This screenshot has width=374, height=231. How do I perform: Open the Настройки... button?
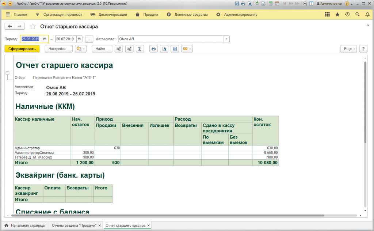[59, 49]
